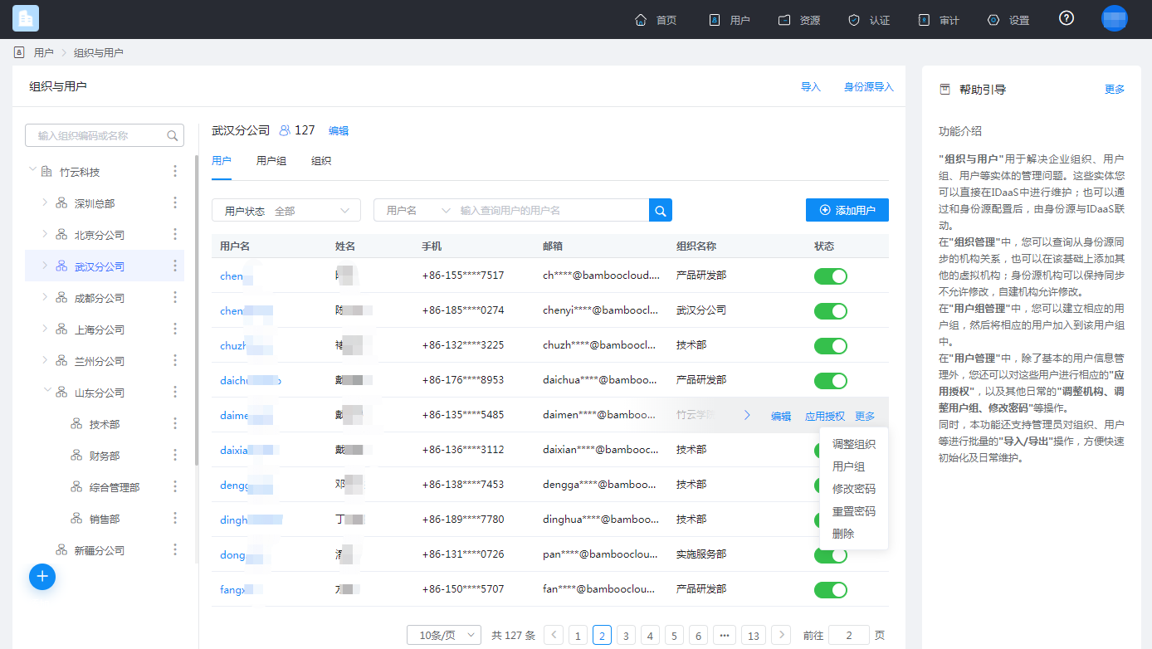Click the 导入 link
The image size is (1152, 649).
(x=811, y=87)
